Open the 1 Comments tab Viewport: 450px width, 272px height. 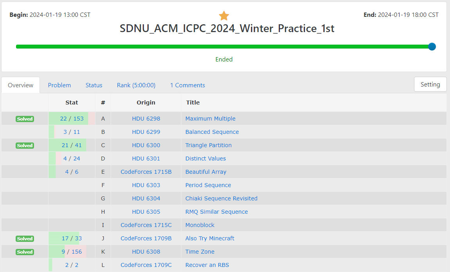(x=187, y=85)
